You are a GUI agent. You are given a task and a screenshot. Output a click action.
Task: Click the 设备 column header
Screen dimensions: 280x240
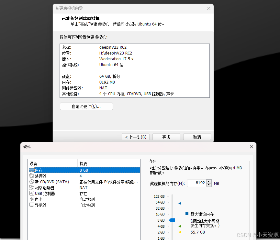[x=52, y=164]
